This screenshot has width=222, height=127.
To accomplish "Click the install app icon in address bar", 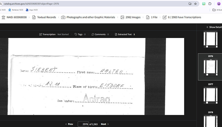I will pos(190,4).
